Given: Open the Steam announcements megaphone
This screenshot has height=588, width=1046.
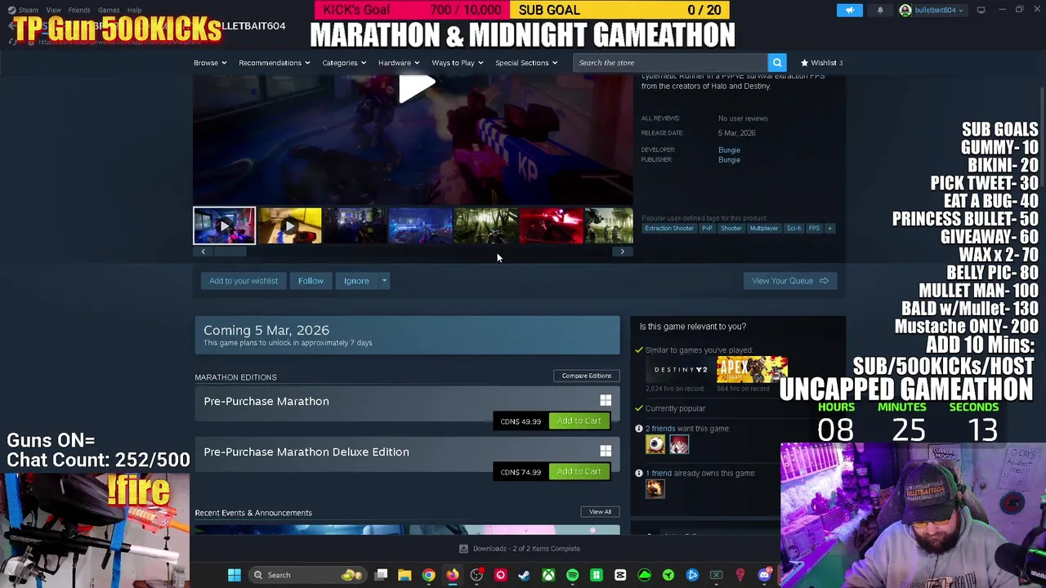Looking at the screenshot, I should pos(850,10).
